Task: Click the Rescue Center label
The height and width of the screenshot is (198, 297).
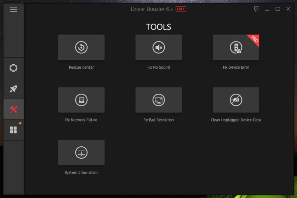Action: click(81, 67)
